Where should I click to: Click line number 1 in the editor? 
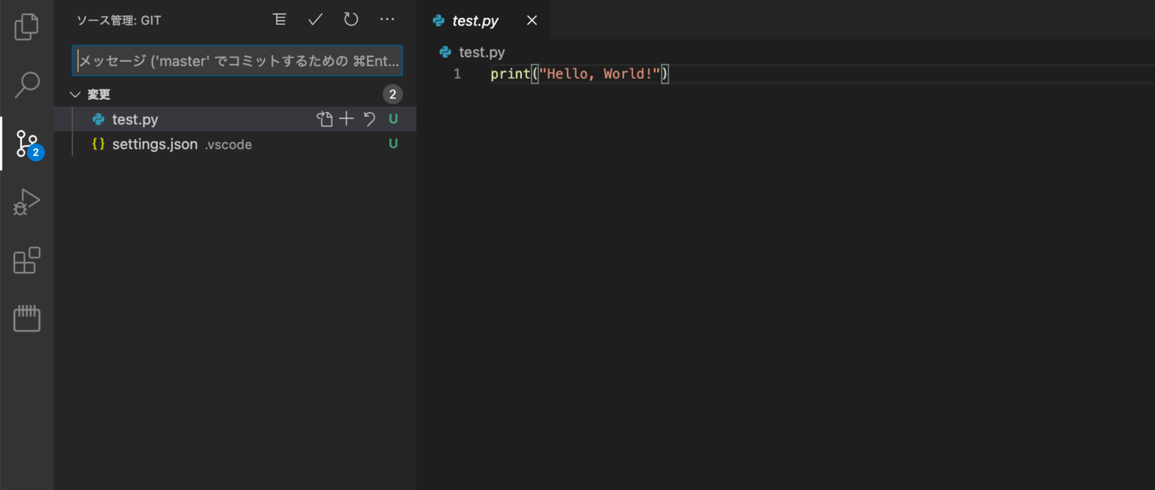[x=457, y=74]
